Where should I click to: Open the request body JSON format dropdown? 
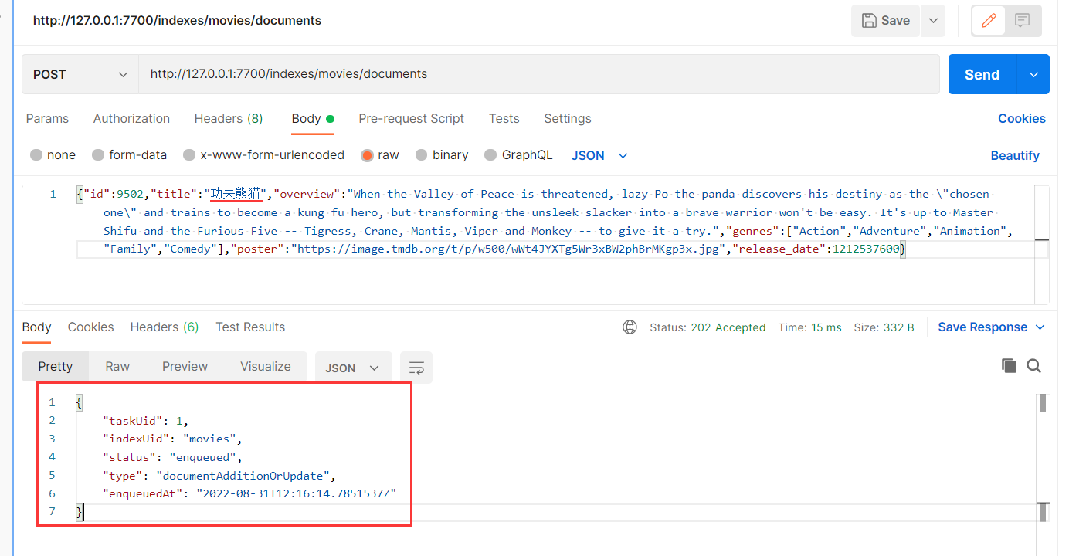(599, 155)
